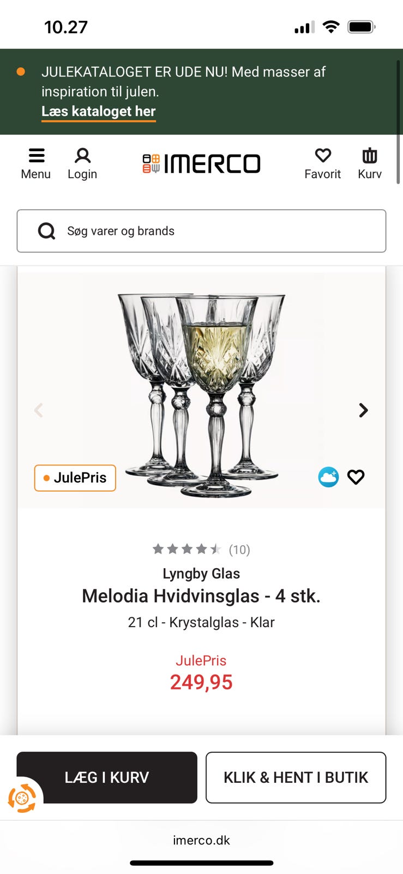This screenshot has height=874, width=403.
Task: Open the catalog via Læs kataloget her
Action: 98,111
